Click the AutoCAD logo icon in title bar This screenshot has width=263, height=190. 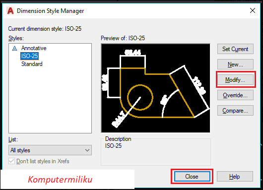point(10,11)
